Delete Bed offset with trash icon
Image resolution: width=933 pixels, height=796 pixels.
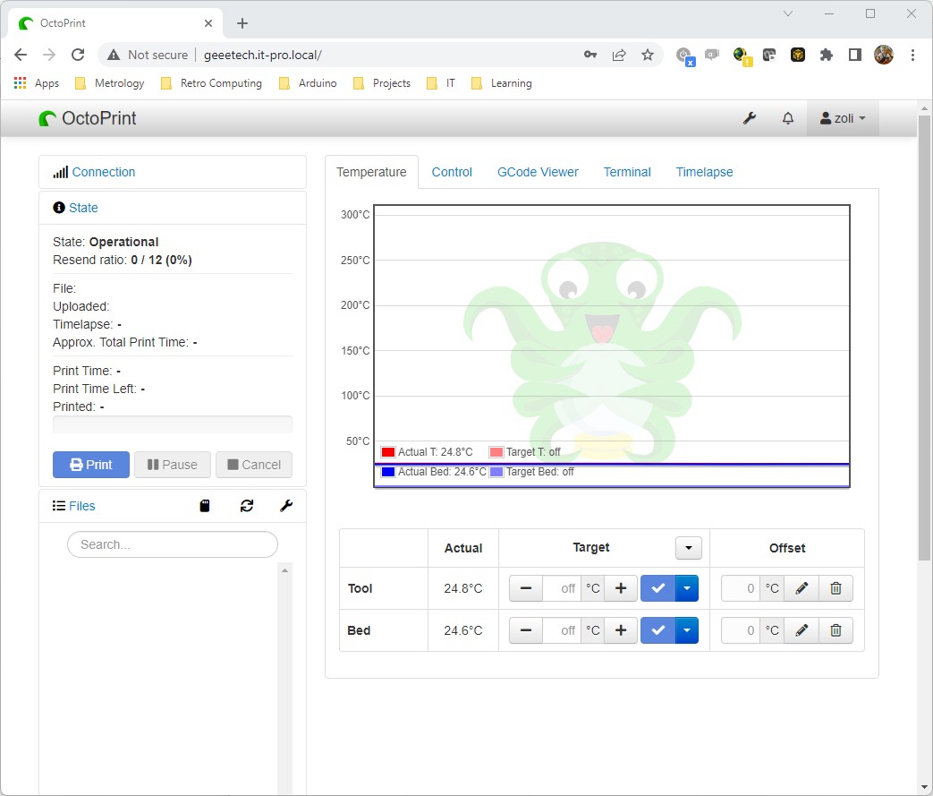(x=835, y=630)
